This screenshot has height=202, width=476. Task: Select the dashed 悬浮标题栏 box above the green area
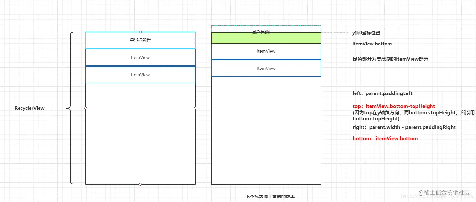pos(266,29)
